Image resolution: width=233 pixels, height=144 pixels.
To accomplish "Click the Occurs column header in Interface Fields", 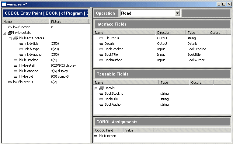I will (x=217, y=33).
